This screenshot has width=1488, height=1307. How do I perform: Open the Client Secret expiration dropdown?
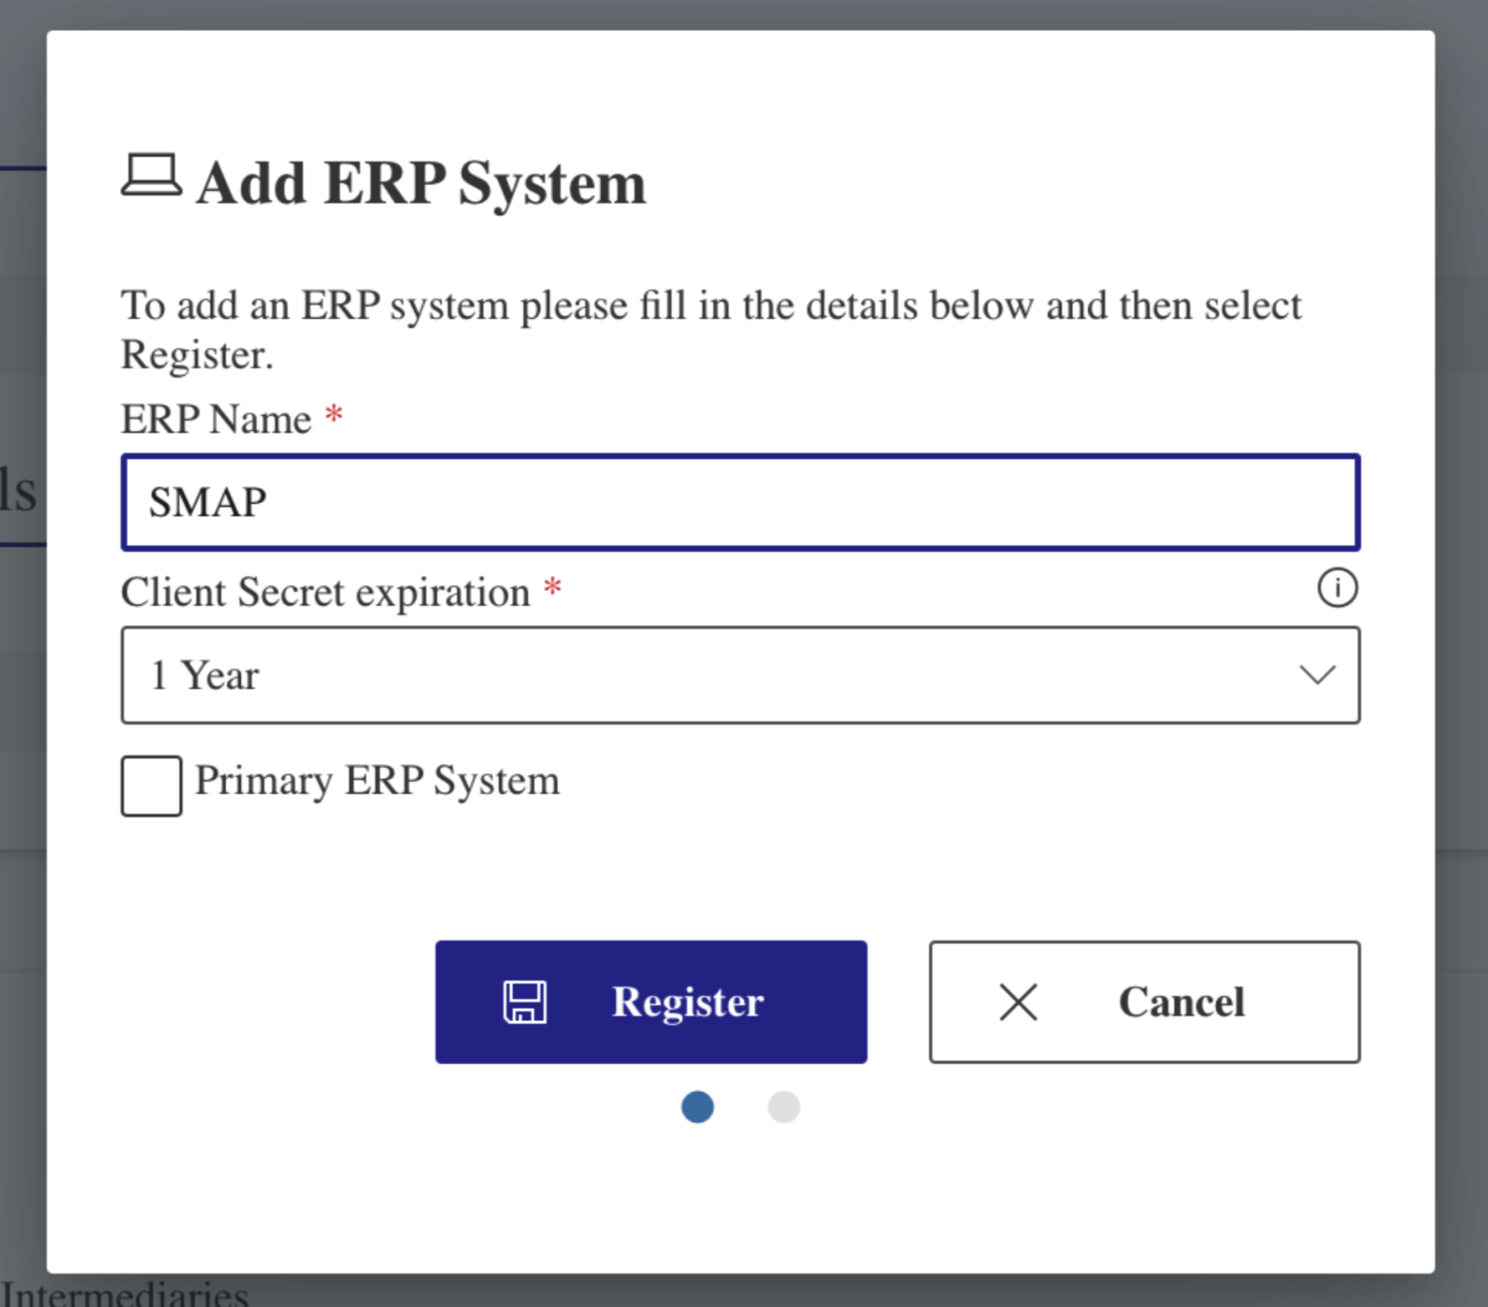[x=740, y=675]
